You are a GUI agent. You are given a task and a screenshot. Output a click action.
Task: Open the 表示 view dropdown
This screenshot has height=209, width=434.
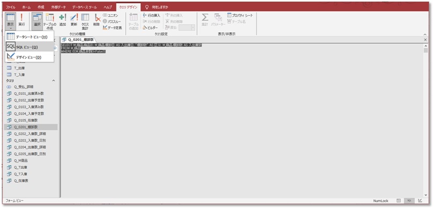[x=11, y=21]
